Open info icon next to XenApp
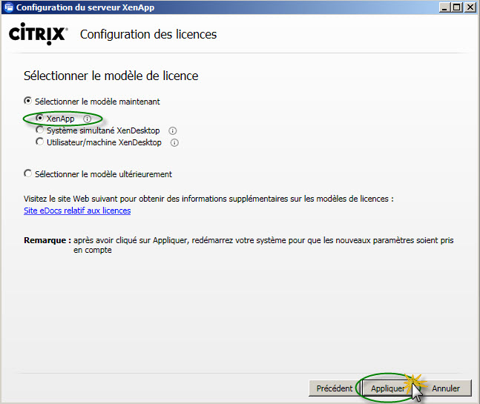The width and height of the screenshot is (480, 404). pyautogui.click(x=88, y=119)
